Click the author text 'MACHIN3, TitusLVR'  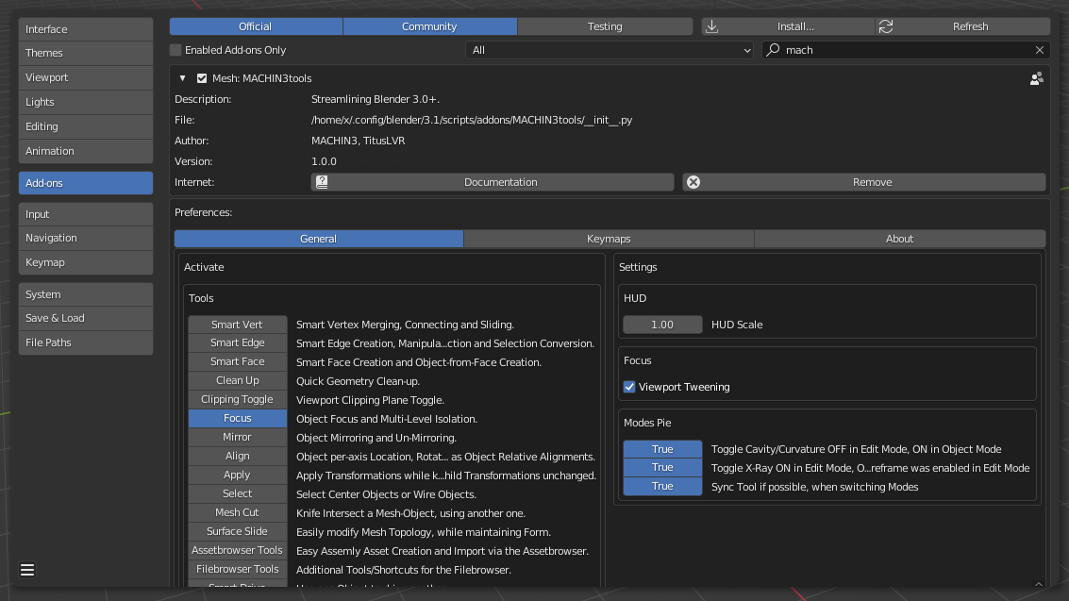pyautogui.click(x=358, y=142)
